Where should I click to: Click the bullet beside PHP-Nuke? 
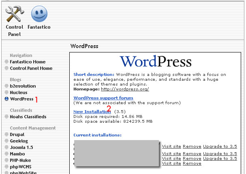tap(6, 160)
